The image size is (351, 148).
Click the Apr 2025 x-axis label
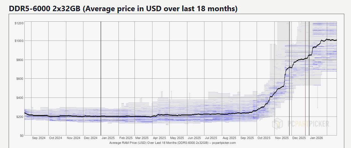coord(160,138)
